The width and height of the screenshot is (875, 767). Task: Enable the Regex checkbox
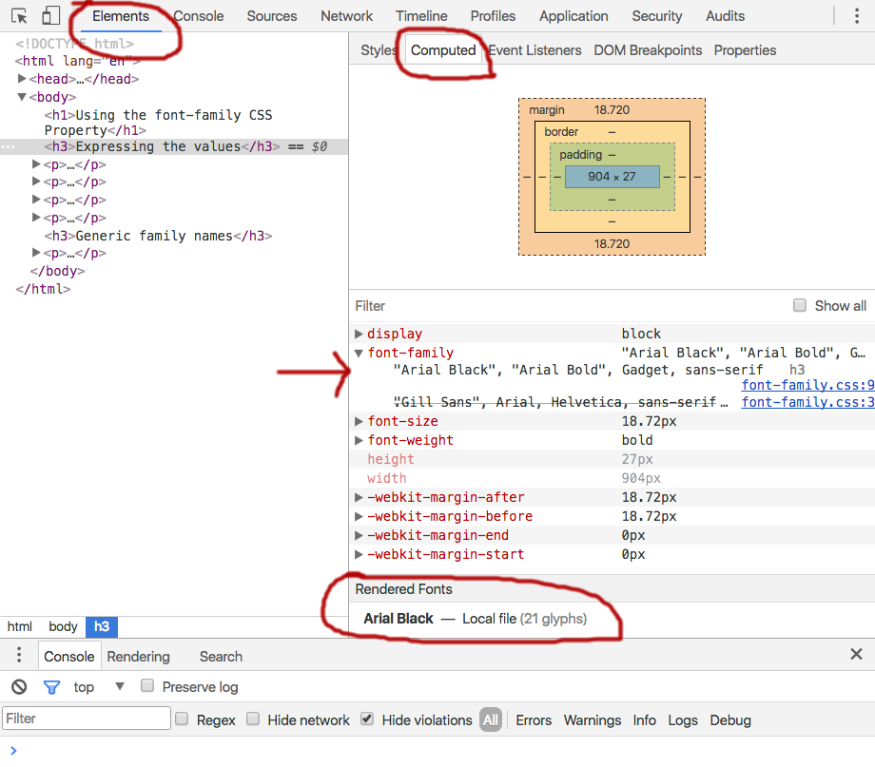[x=182, y=719]
